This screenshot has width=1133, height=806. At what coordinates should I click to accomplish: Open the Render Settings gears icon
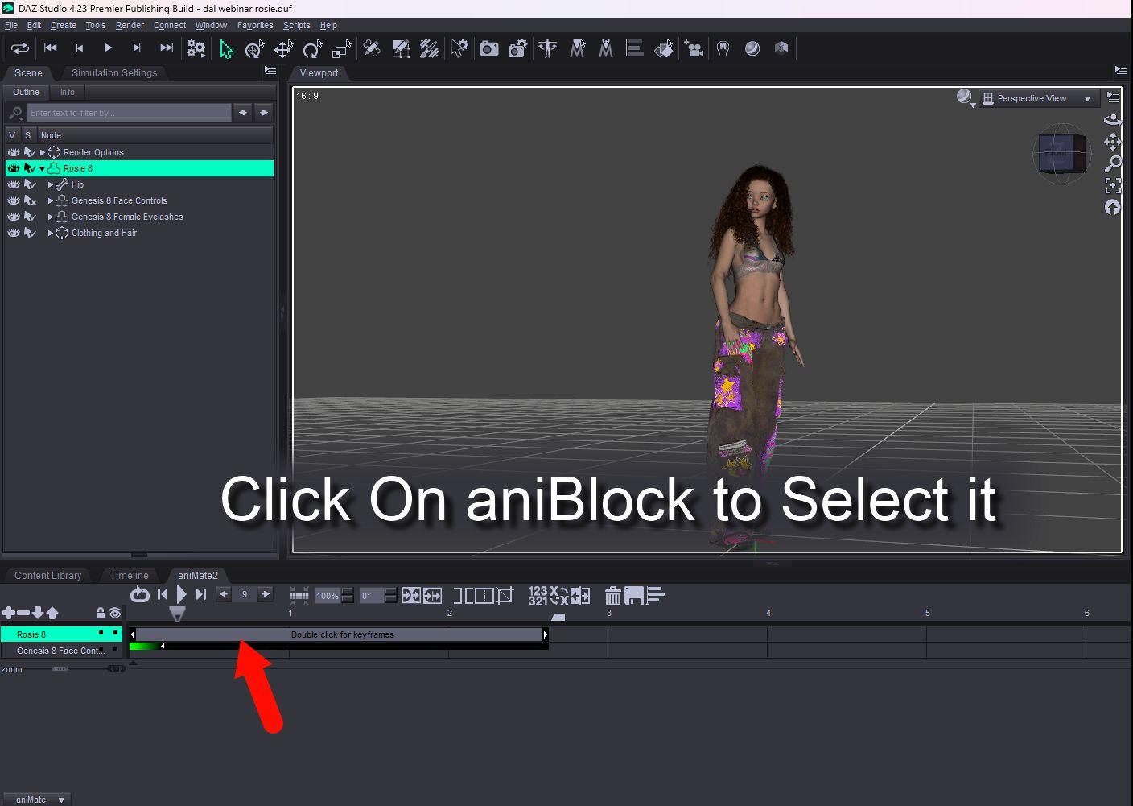pos(196,48)
